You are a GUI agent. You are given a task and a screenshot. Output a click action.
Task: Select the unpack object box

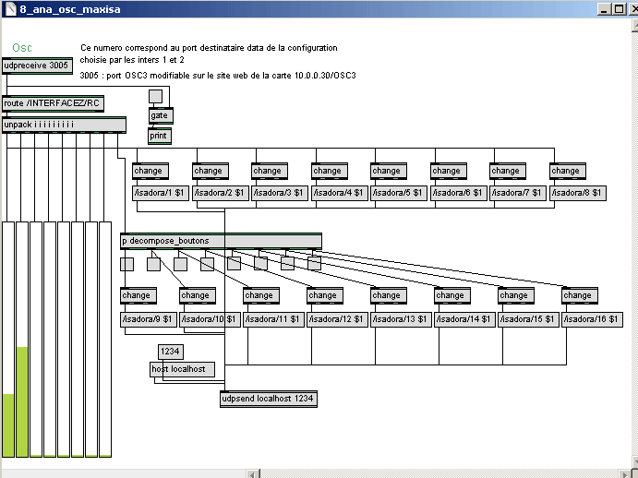coord(64,125)
